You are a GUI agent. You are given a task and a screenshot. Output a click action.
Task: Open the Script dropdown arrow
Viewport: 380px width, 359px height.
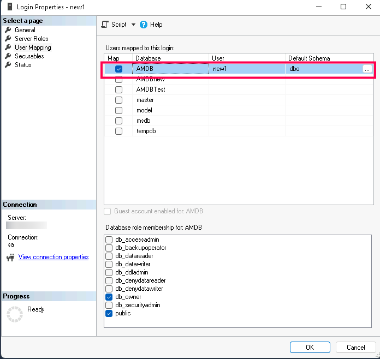133,25
